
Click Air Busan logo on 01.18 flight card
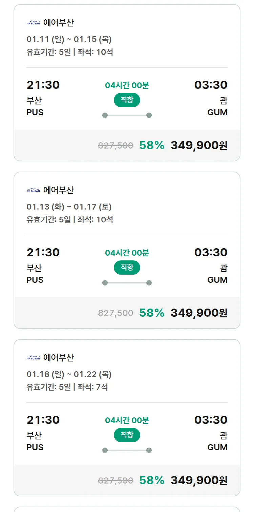(33, 358)
